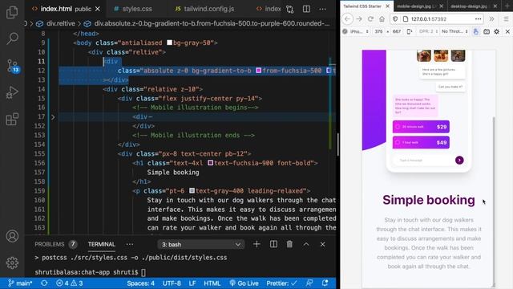
Task: Click UTF-8 encoding in status bar
Action: pos(172,283)
